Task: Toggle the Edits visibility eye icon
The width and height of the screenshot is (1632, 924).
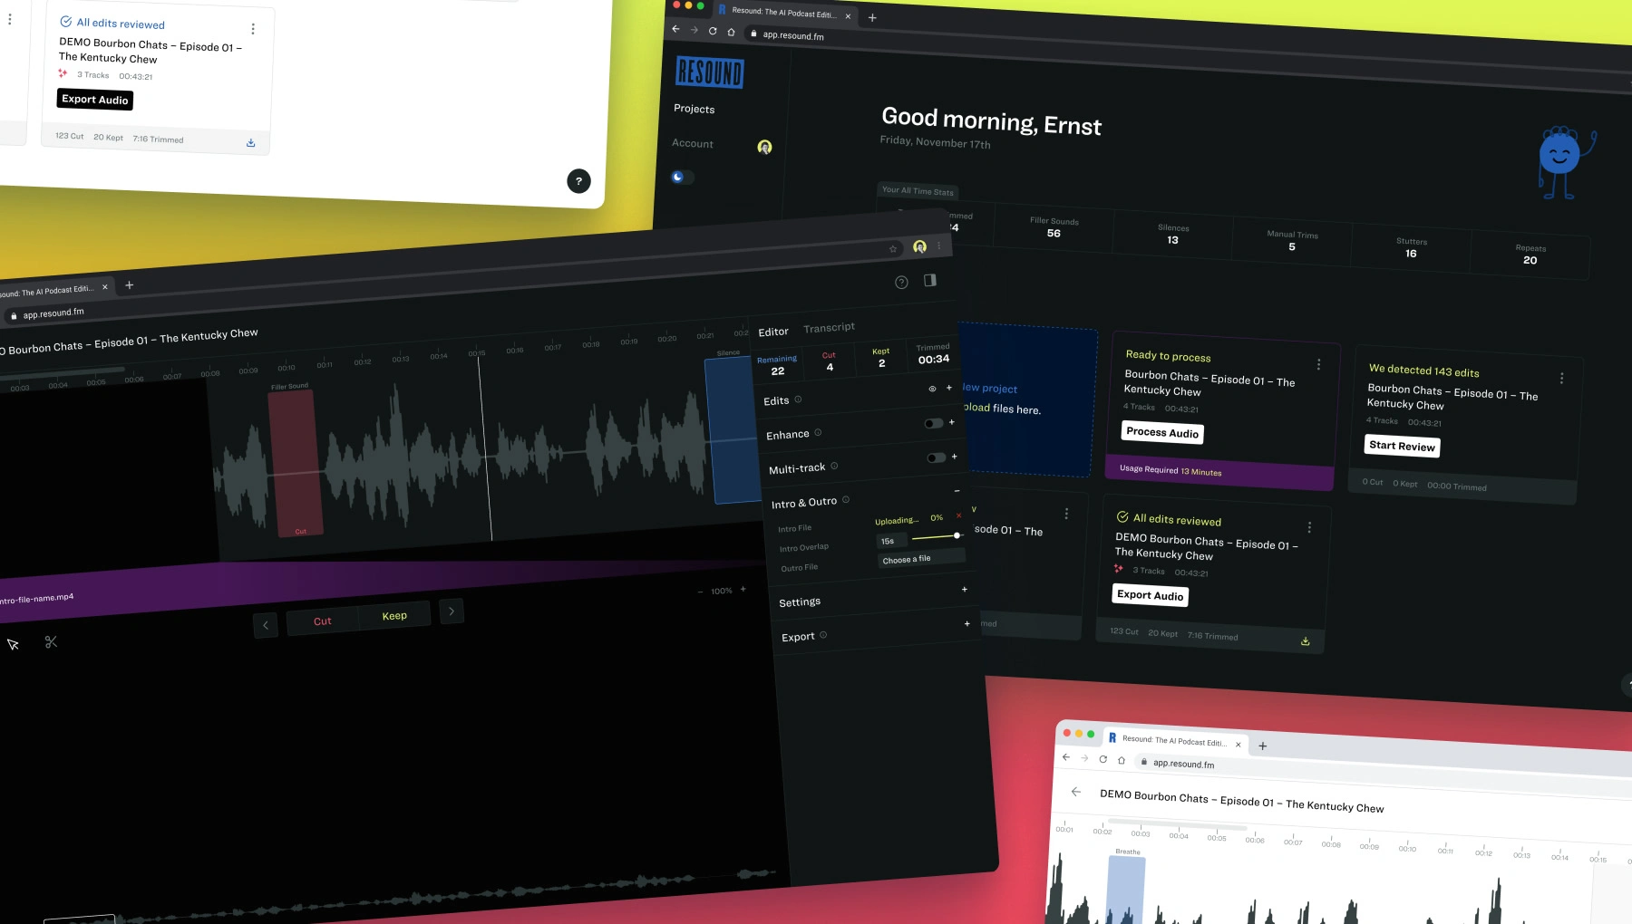Action: pos(932,388)
